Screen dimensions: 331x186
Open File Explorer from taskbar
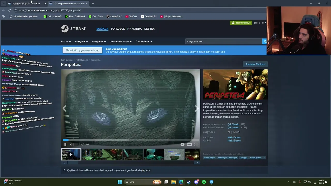click(174, 182)
